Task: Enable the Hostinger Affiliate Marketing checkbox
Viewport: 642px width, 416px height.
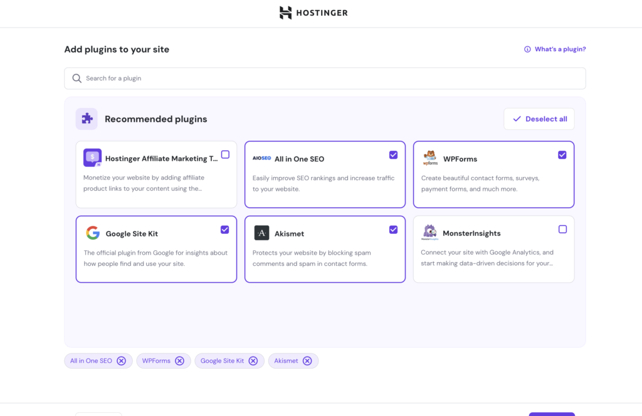Action: point(225,155)
